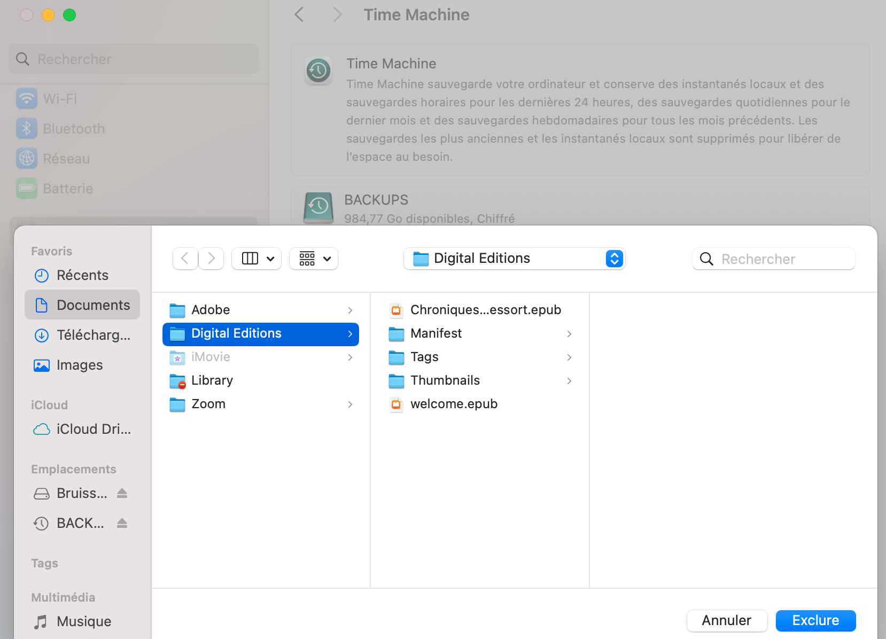The width and height of the screenshot is (886, 639).
Task: Expand the iMovie folder chevron
Action: pos(350,357)
